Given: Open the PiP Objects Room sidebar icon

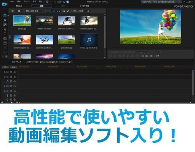Looking at the screenshot, I should 5,25.
